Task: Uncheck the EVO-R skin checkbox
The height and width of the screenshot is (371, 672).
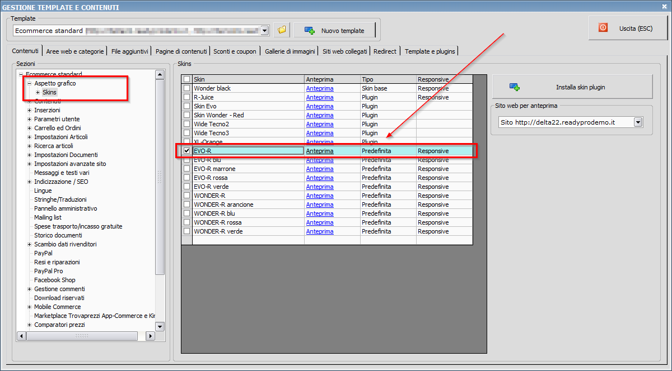Action: (x=186, y=151)
